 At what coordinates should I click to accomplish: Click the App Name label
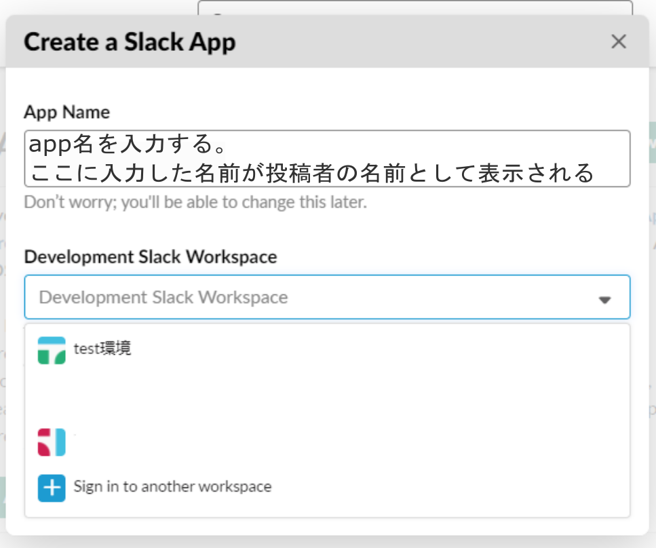(67, 112)
